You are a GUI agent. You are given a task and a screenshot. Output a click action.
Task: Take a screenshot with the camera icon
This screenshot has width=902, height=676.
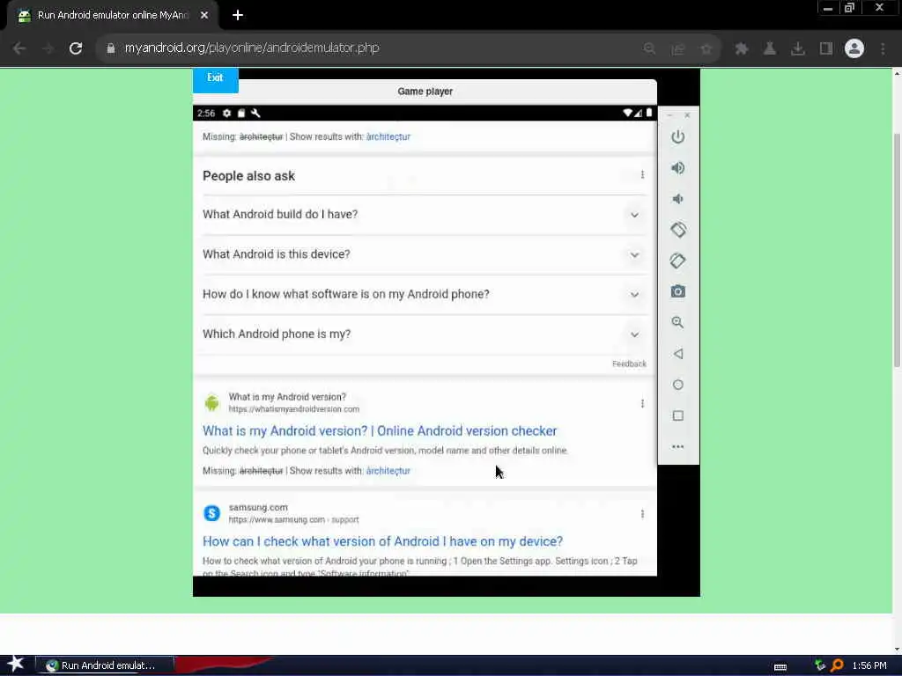pyautogui.click(x=677, y=291)
